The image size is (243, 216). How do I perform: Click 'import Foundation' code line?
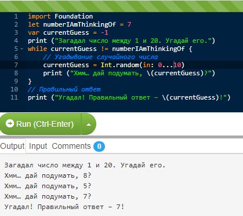point(60,16)
